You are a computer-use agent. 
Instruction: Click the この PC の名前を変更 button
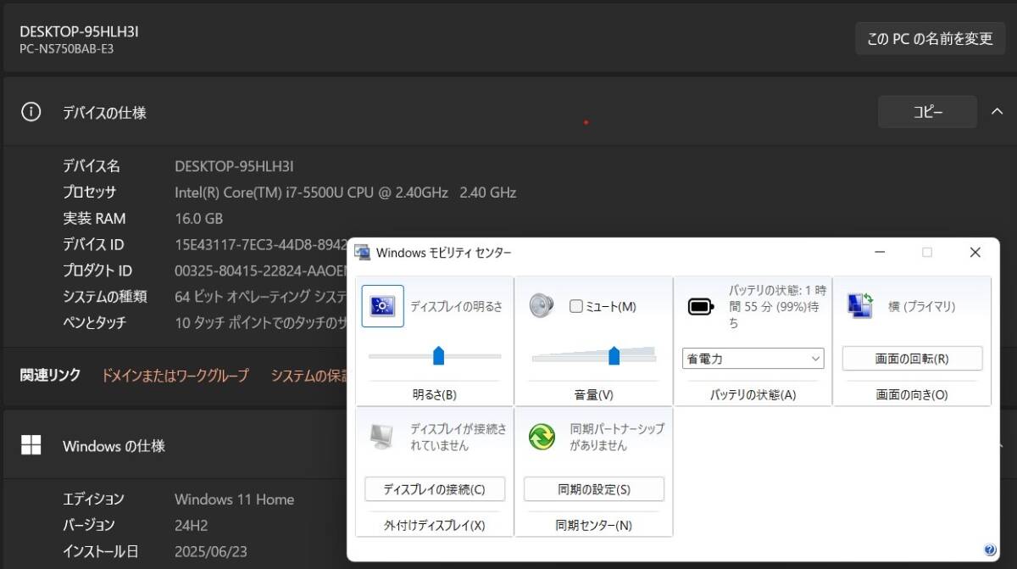(930, 39)
